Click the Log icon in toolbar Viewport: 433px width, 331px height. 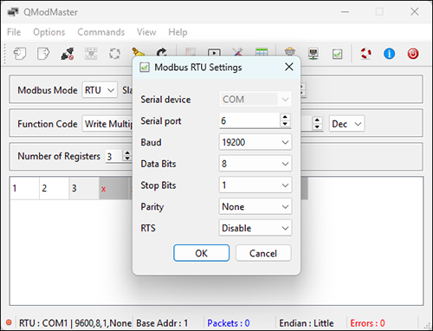191,52
